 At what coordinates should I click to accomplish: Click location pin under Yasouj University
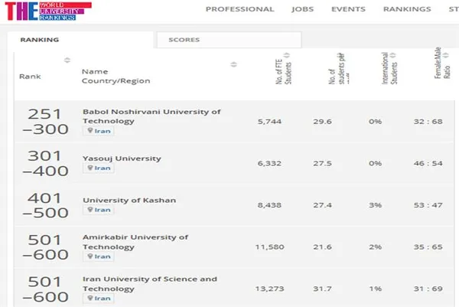(x=90, y=168)
